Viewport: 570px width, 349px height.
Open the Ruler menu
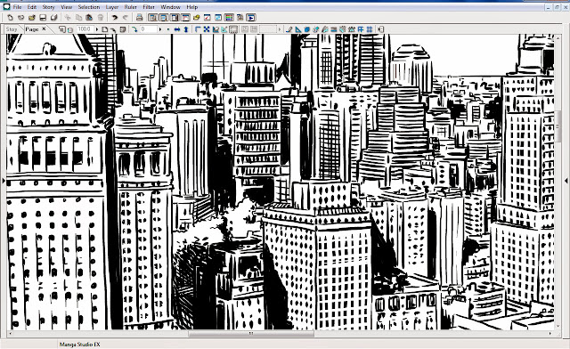(131, 7)
